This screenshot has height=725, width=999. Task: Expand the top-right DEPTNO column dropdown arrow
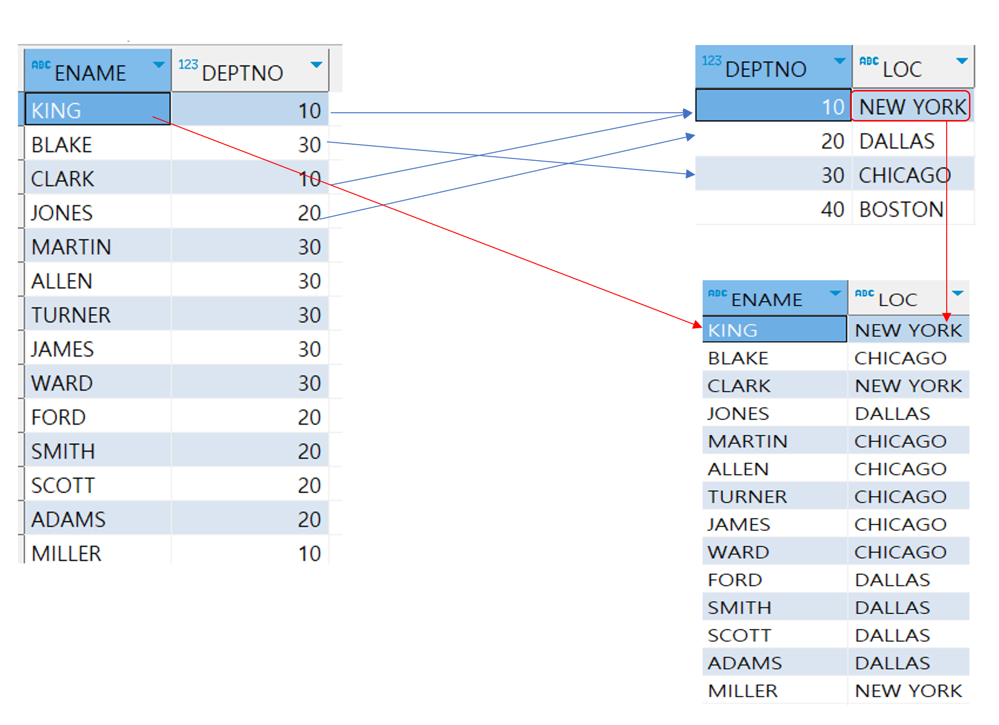839,61
